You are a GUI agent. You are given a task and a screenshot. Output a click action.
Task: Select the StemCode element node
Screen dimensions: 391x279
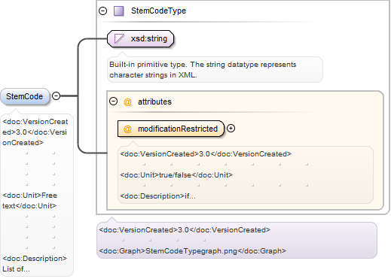[25, 96]
